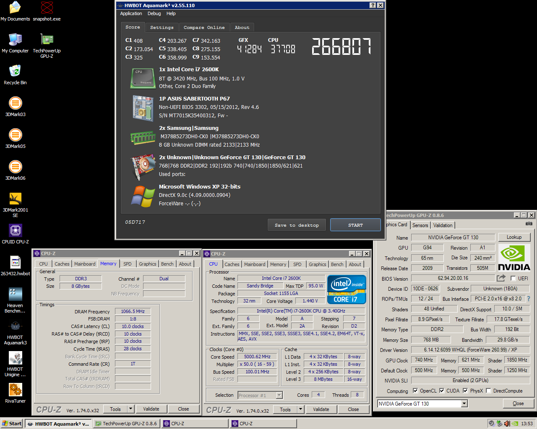Toggle the OpenCL checkbox
537x429 pixels.
click(415, 391)
